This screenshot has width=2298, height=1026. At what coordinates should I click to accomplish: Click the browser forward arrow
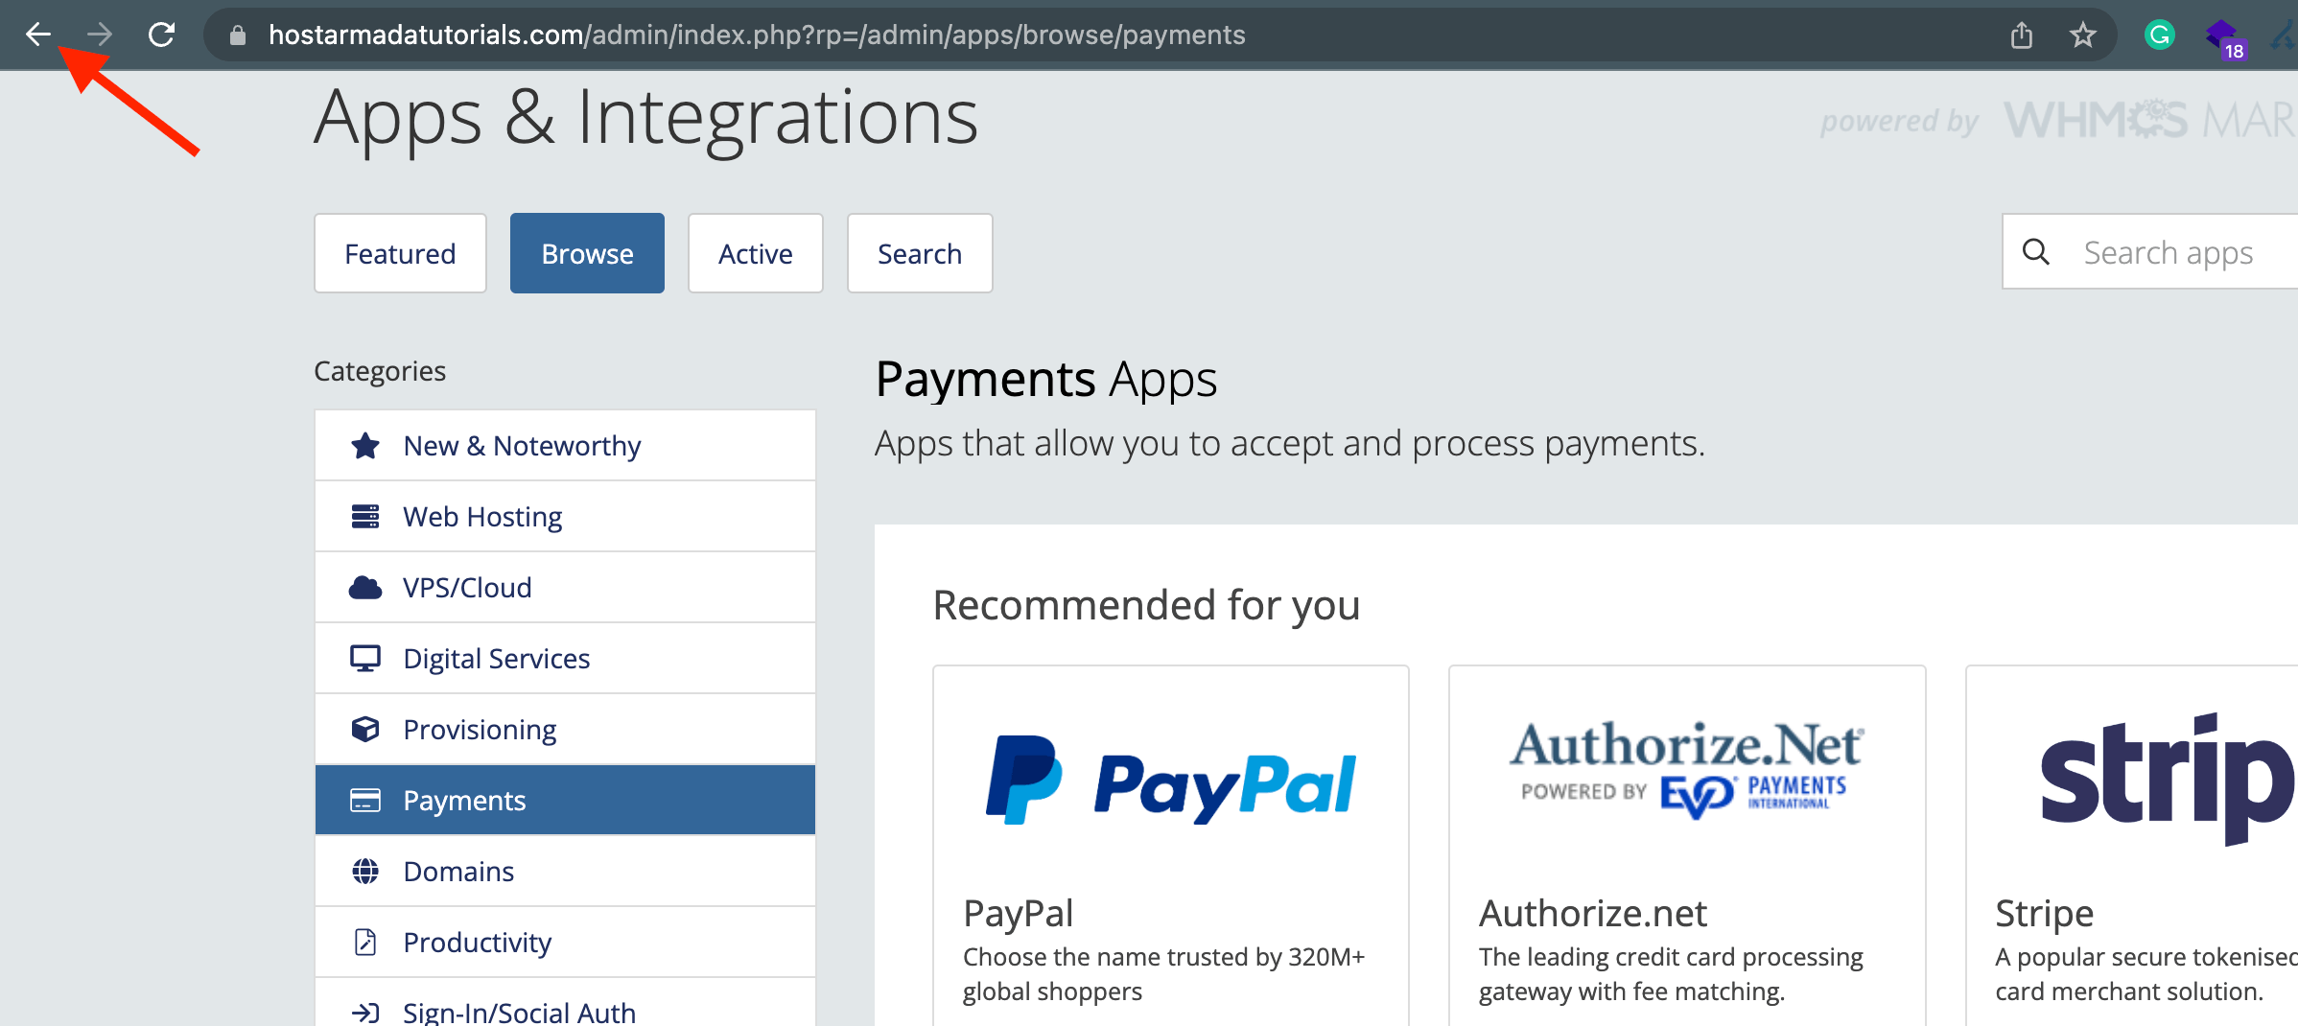(x=99, y=35)
